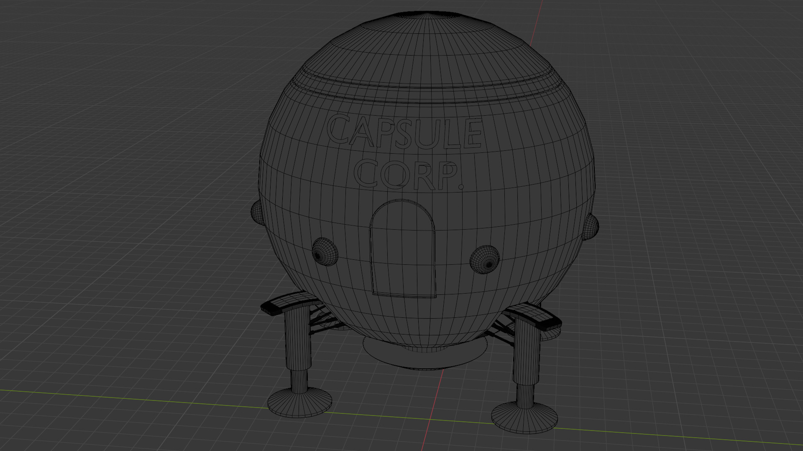The width and height of the screenshot is (803, 451).
Task: Select the dome on the sphere's right edge
Action: point(591,226)
